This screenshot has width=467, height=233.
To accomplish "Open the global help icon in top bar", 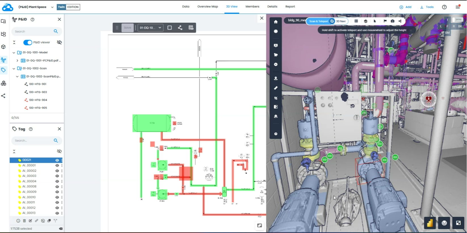I will click(x=444, y=7).
